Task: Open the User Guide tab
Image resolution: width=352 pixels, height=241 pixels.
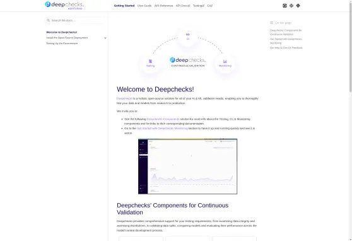Action: click(x=144, y=6)
